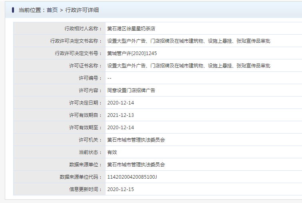
Task: Click the 许可决定日期 value 2020-12-14
Action: tap(121, 103)
